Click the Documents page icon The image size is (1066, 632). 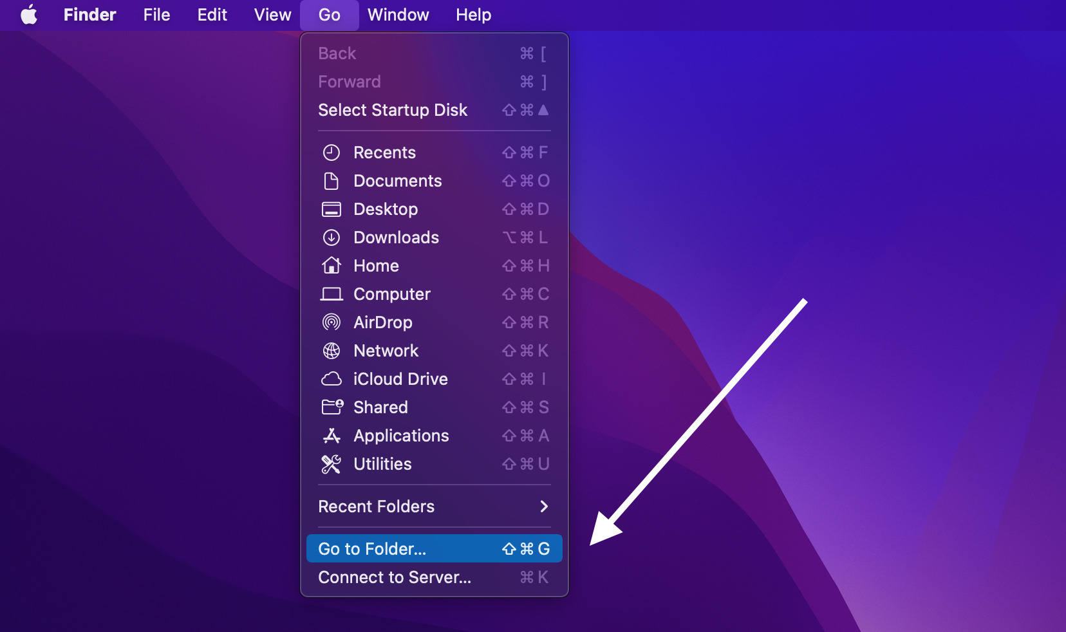coord(331,181)
